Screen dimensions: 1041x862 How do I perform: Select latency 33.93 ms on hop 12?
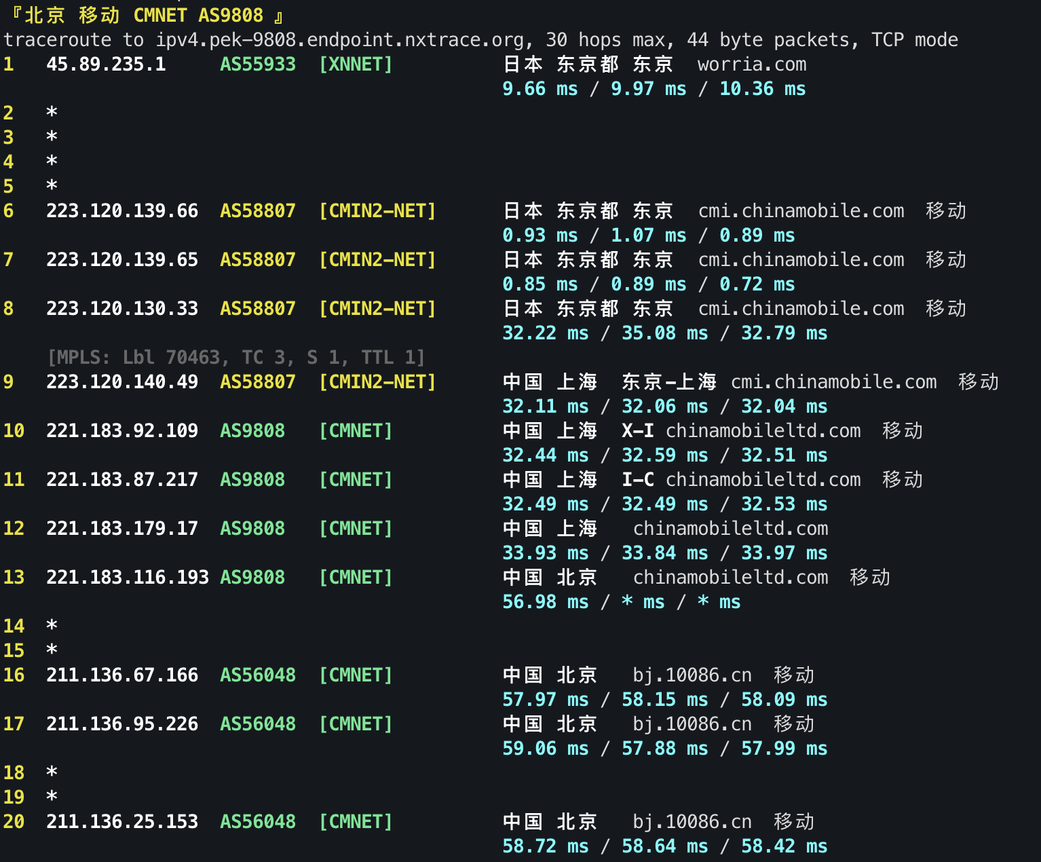click(546, 553)
